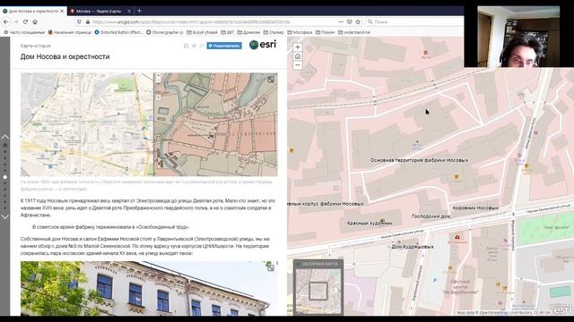Jump to story home section icon
Viewport: 574px width, 322px height.
tap(5, 145)
